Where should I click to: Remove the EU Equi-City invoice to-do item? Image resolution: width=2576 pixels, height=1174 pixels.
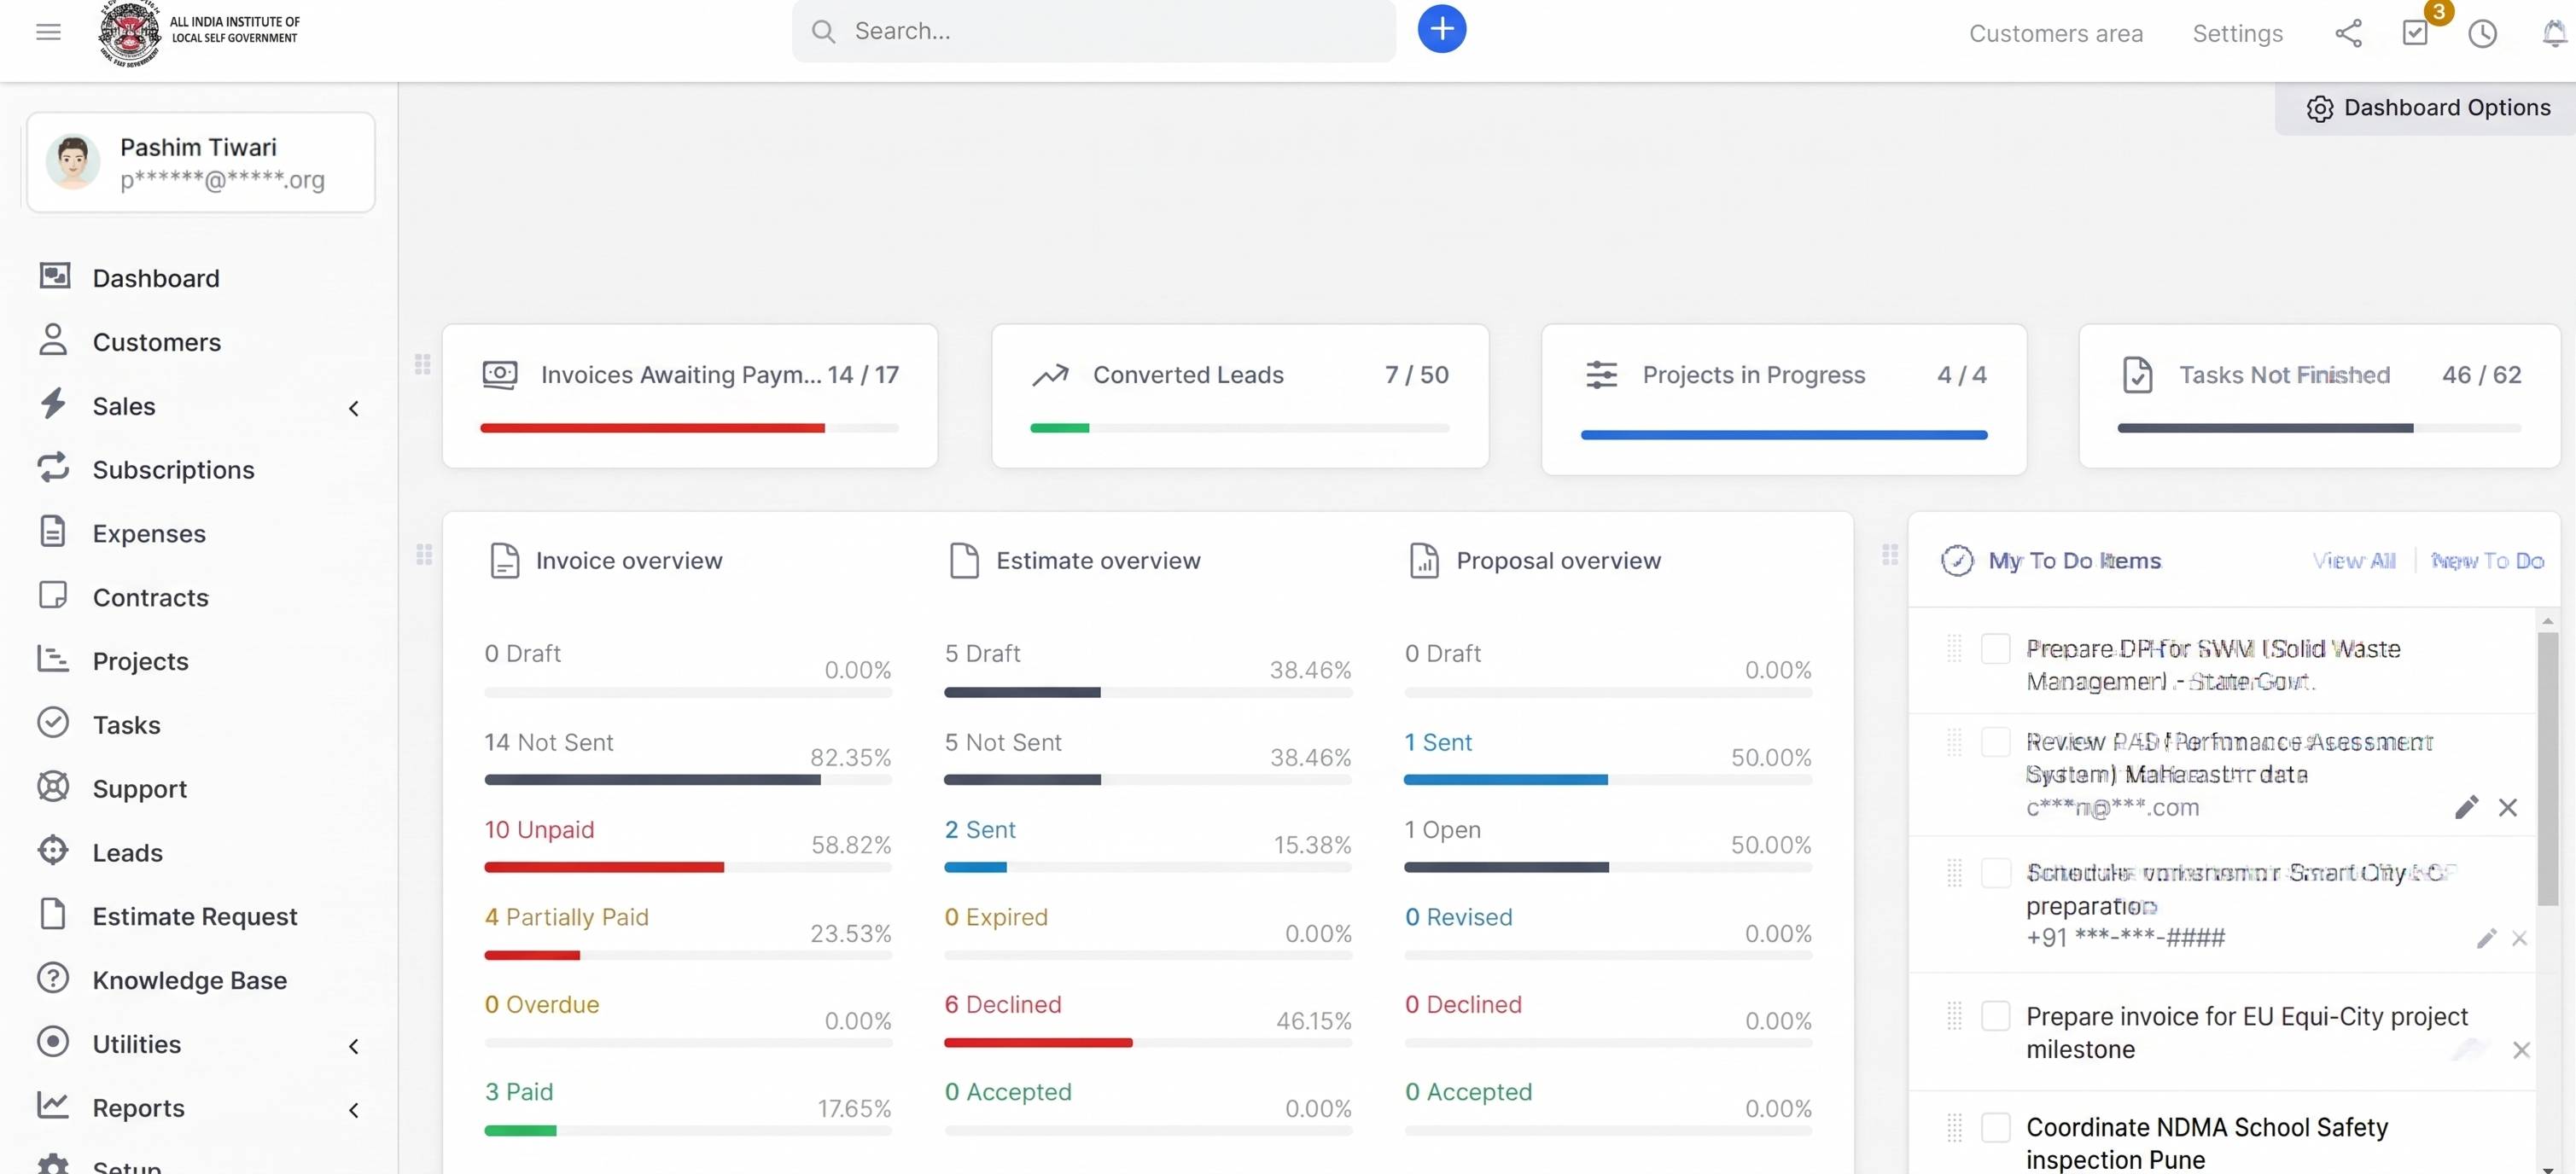(2521, 1050)
